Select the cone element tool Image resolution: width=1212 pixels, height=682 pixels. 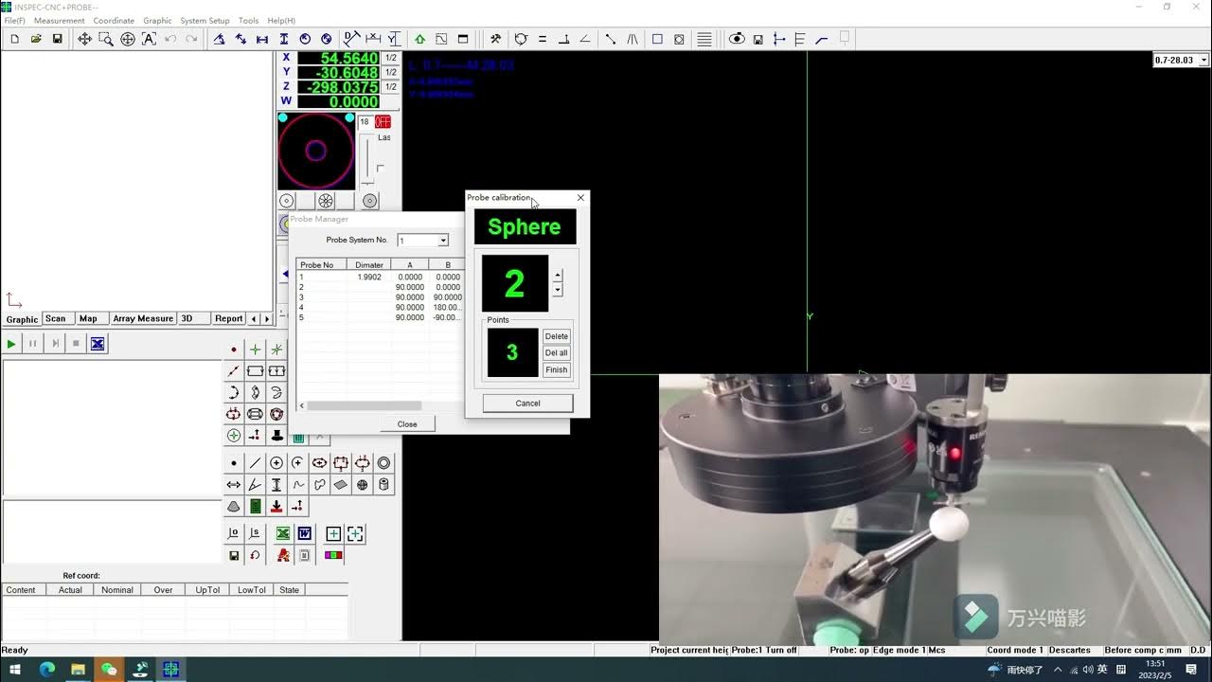[x=234, y=507]
